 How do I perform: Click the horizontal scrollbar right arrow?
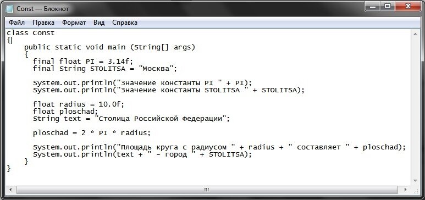click(x=406, y=190)
